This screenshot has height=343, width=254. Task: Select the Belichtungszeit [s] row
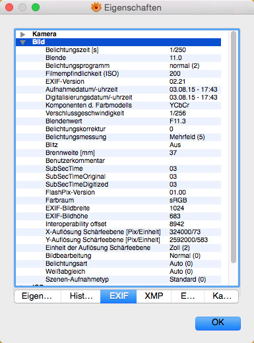tap(118, 50)
